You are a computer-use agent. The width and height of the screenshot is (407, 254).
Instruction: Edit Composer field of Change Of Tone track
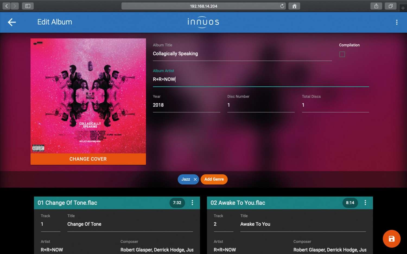[x=157, y=250]
